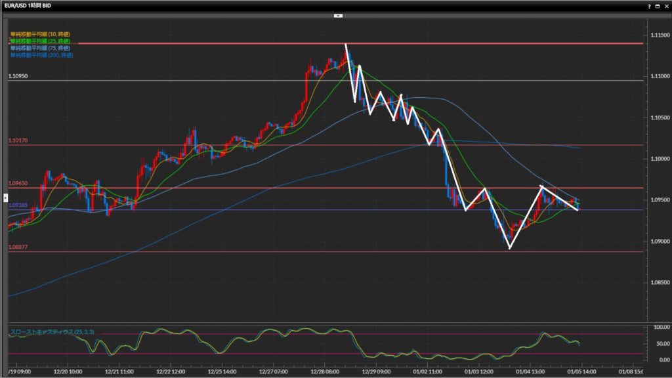Click 50.00 on the stochastics scale
Viewport: 672px width, 378px height.
pyautogui.click(x=660, y=343)
